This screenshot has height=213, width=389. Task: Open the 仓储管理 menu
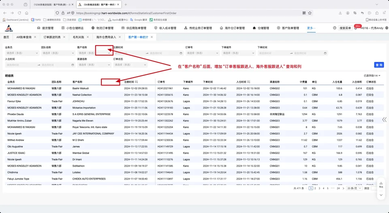[261, 28]
